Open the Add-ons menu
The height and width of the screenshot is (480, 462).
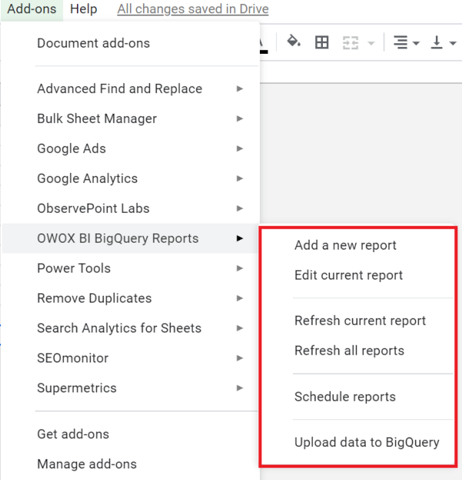32,9
